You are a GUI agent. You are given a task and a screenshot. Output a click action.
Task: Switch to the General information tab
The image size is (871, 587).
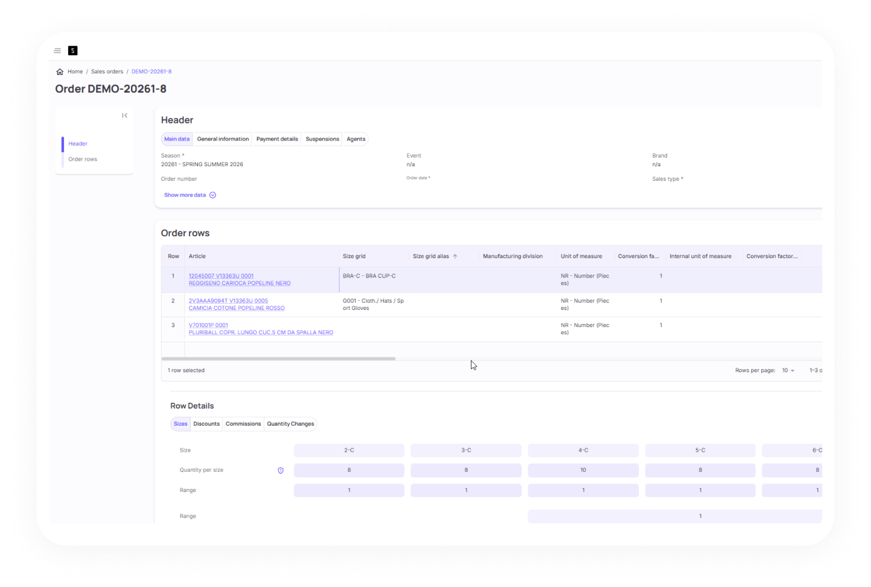[x=223, y=139]
